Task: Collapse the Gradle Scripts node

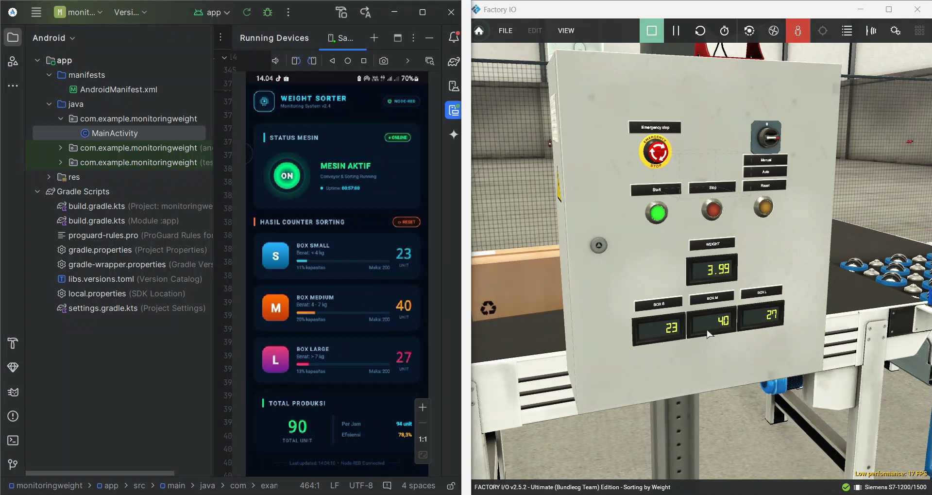Action: click(37, 191)
